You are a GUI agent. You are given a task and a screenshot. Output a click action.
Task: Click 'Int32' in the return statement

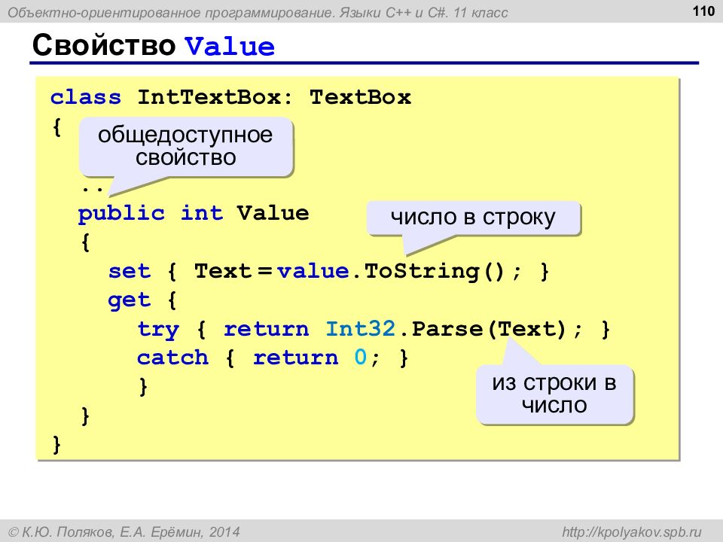click(x=361, y=329)
